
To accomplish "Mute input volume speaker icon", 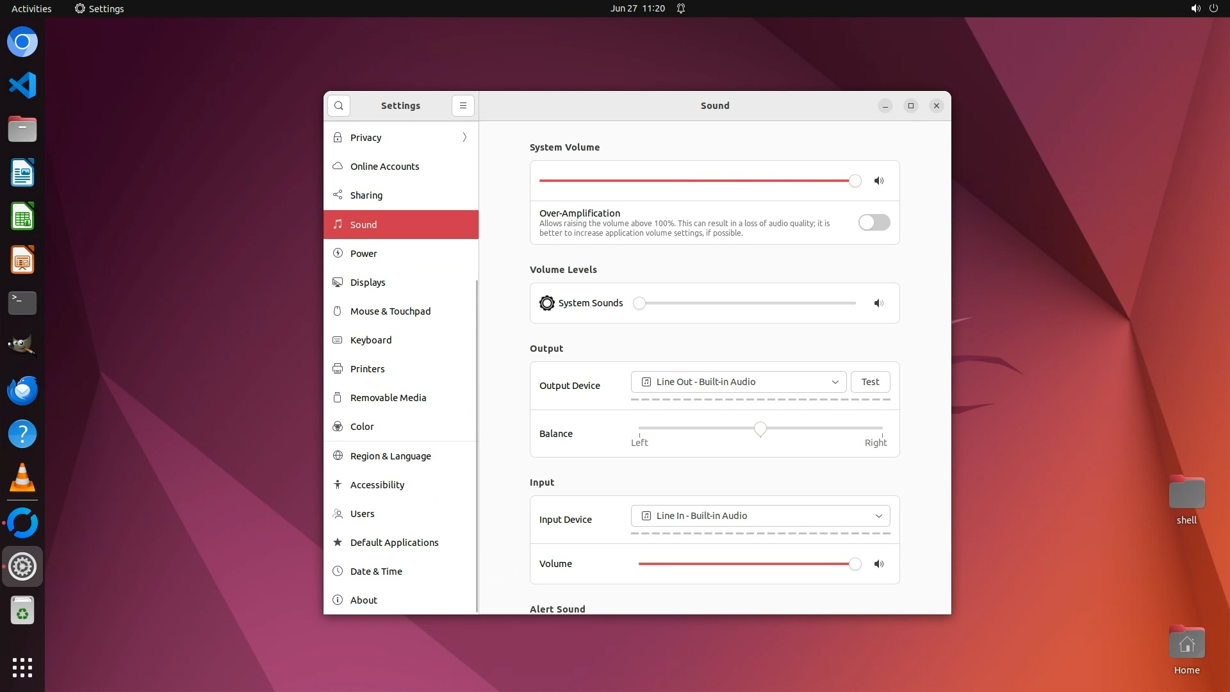I will click(x=879, y=564).
